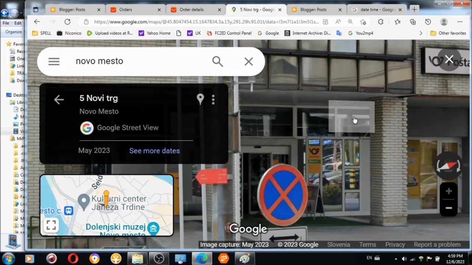Click the Street View compass
Screen dimensions: 472x265
(448, 166)
